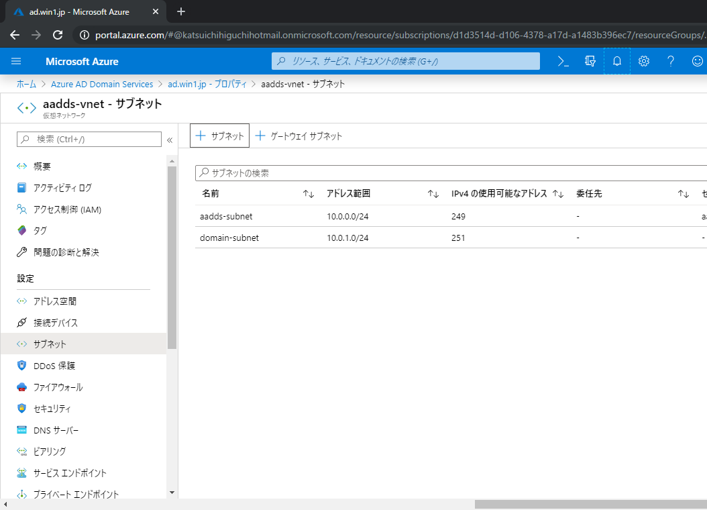
Task: Click the 251 available addresses cell
Action: tap(458, 238)
